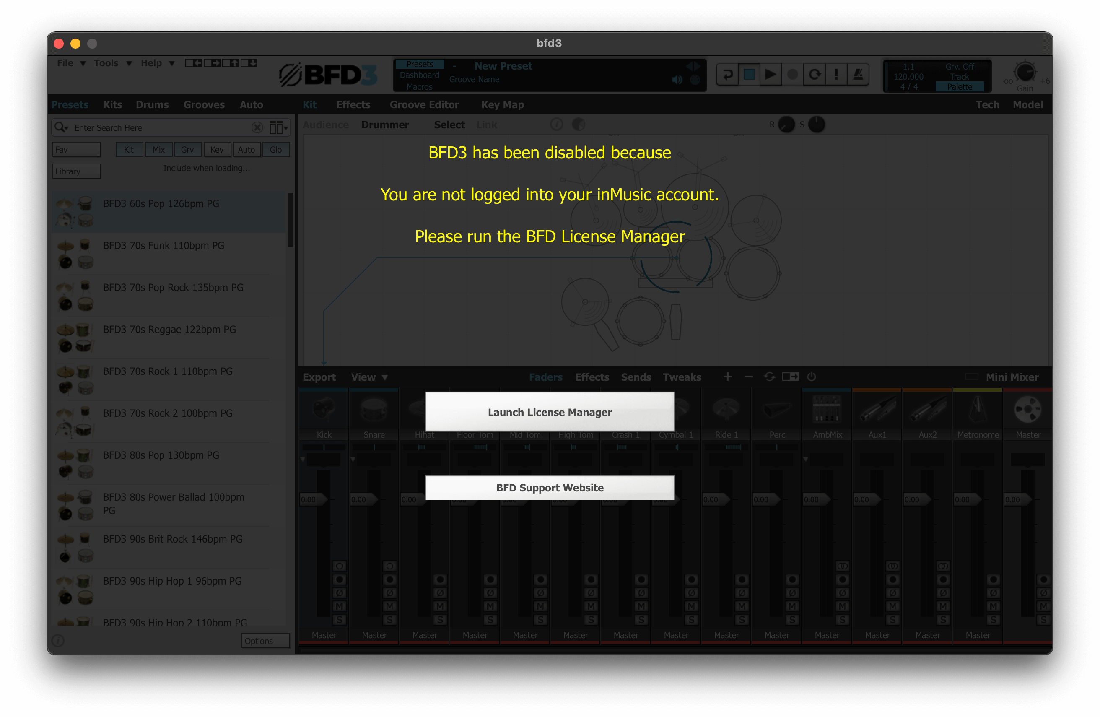This screenshot has height=717, width=1100.
Task: Click the half-shaded contrast circle icon
Action: coord(579,125)
